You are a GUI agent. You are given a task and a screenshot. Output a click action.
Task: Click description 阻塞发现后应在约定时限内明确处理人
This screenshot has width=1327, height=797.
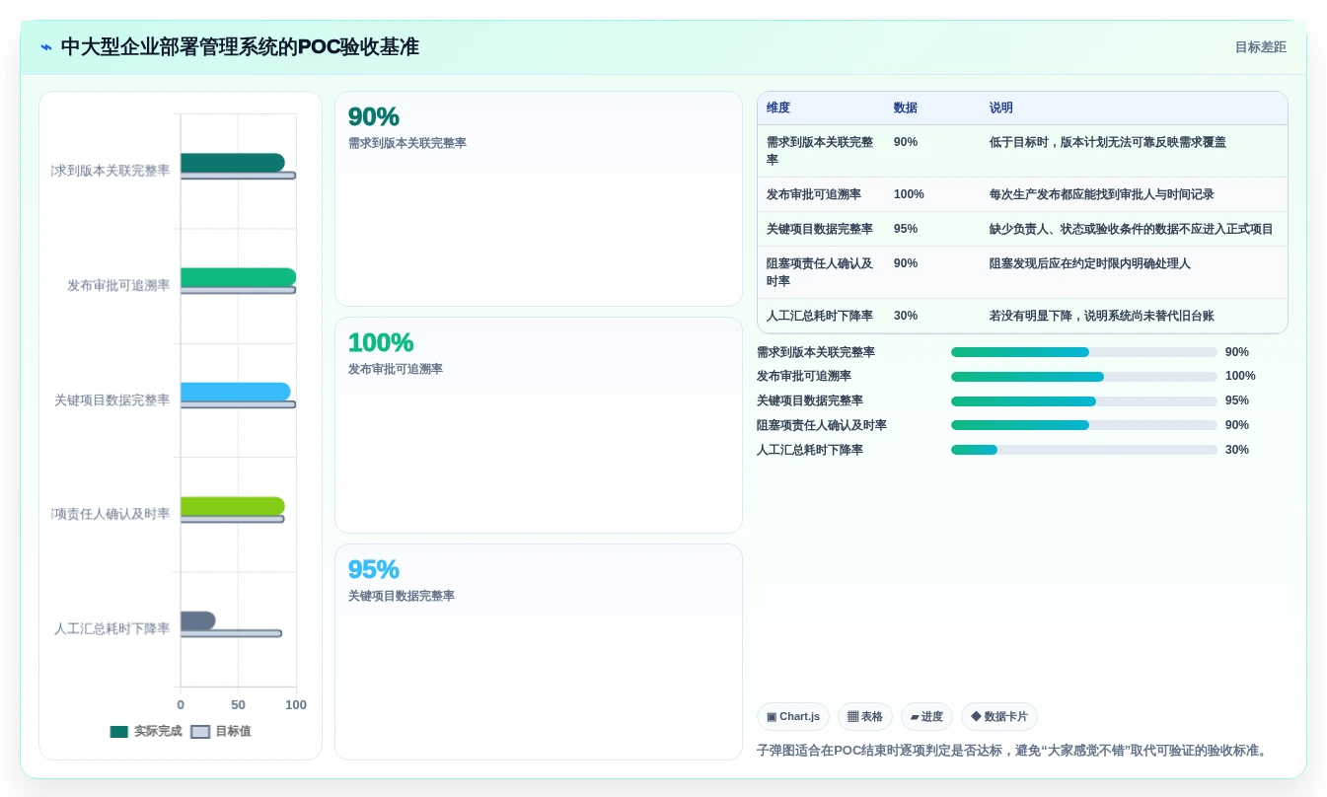1090,263
